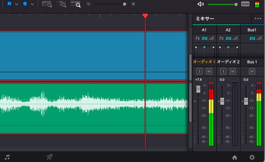Select the Bus1 channel header

point(252,30)
